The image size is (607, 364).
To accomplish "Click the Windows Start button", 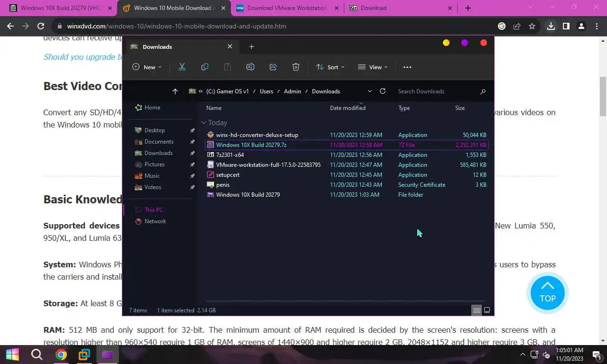I will (x=12, y=355).
